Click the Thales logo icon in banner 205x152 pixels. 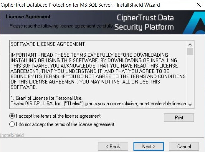(195, 23)
